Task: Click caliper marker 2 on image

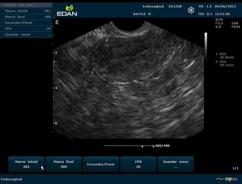Action: point(106,40)
